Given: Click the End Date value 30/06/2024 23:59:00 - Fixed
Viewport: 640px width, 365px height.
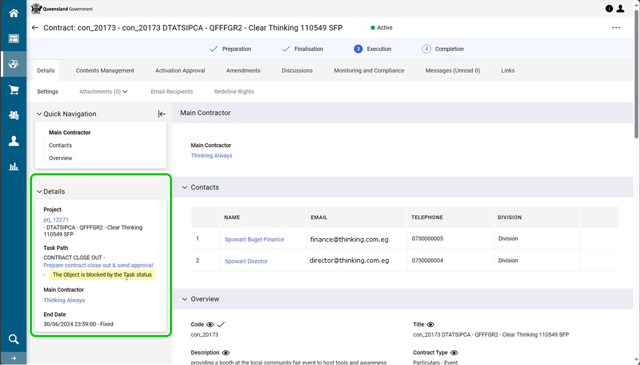Looking at the screenshot, I should (78, 324).
